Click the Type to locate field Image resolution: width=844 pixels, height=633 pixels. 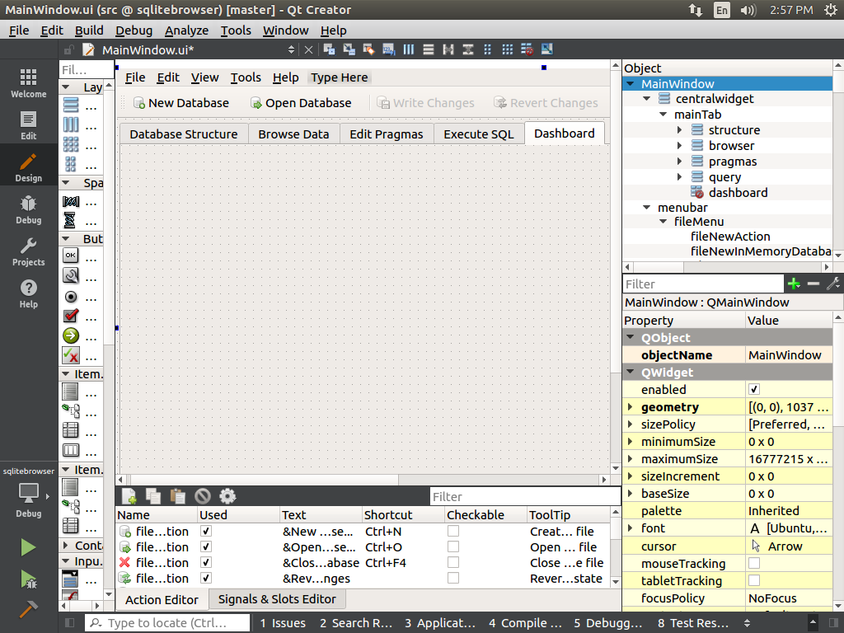tap(168, 623)
